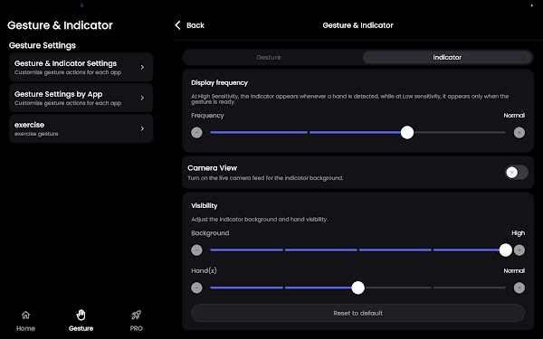Expand Gesture & Indicator Settings chevron
Screen dimensions: 543x339
[x=142, y=67]
